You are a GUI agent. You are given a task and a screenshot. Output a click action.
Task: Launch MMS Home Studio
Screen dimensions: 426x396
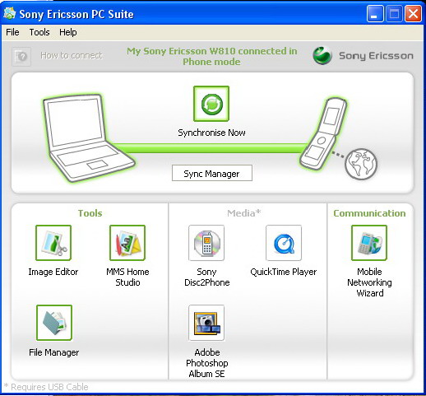pyautogui.click(x=127, y=243)
